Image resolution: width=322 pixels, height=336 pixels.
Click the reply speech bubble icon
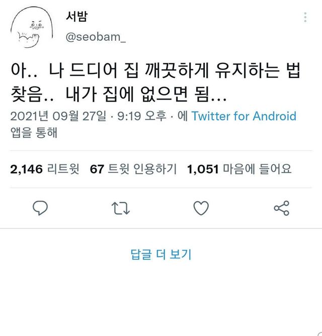(40, 208)
